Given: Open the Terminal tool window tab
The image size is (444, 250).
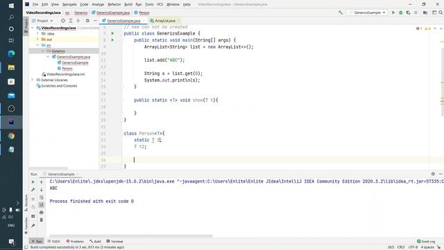Looking at the screenshot, I should coord(114,242).
